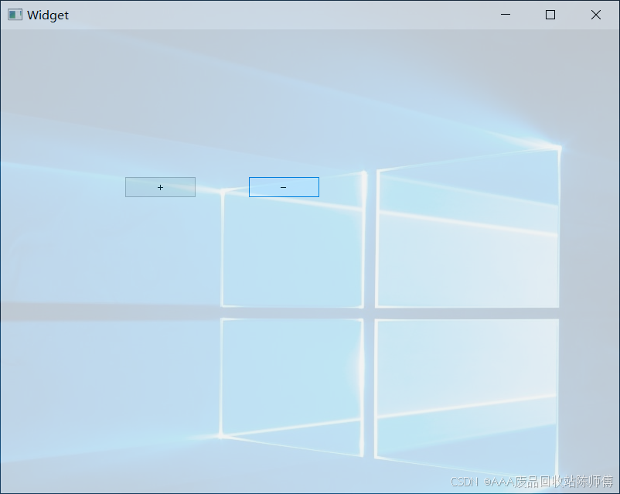Close the Widget window
The width and height of the screenshot is (620, 494).
pos(595,15)
